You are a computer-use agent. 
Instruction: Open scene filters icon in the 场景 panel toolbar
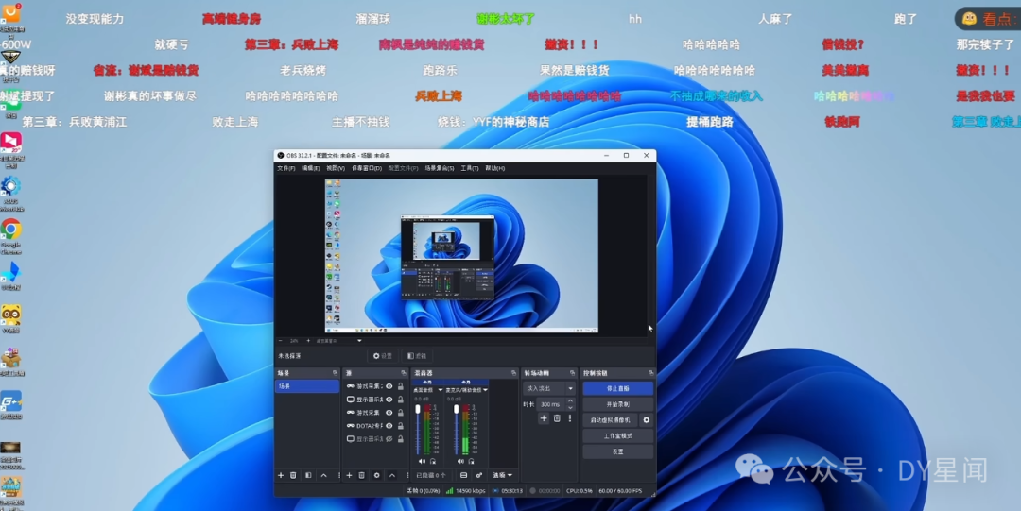308,475
